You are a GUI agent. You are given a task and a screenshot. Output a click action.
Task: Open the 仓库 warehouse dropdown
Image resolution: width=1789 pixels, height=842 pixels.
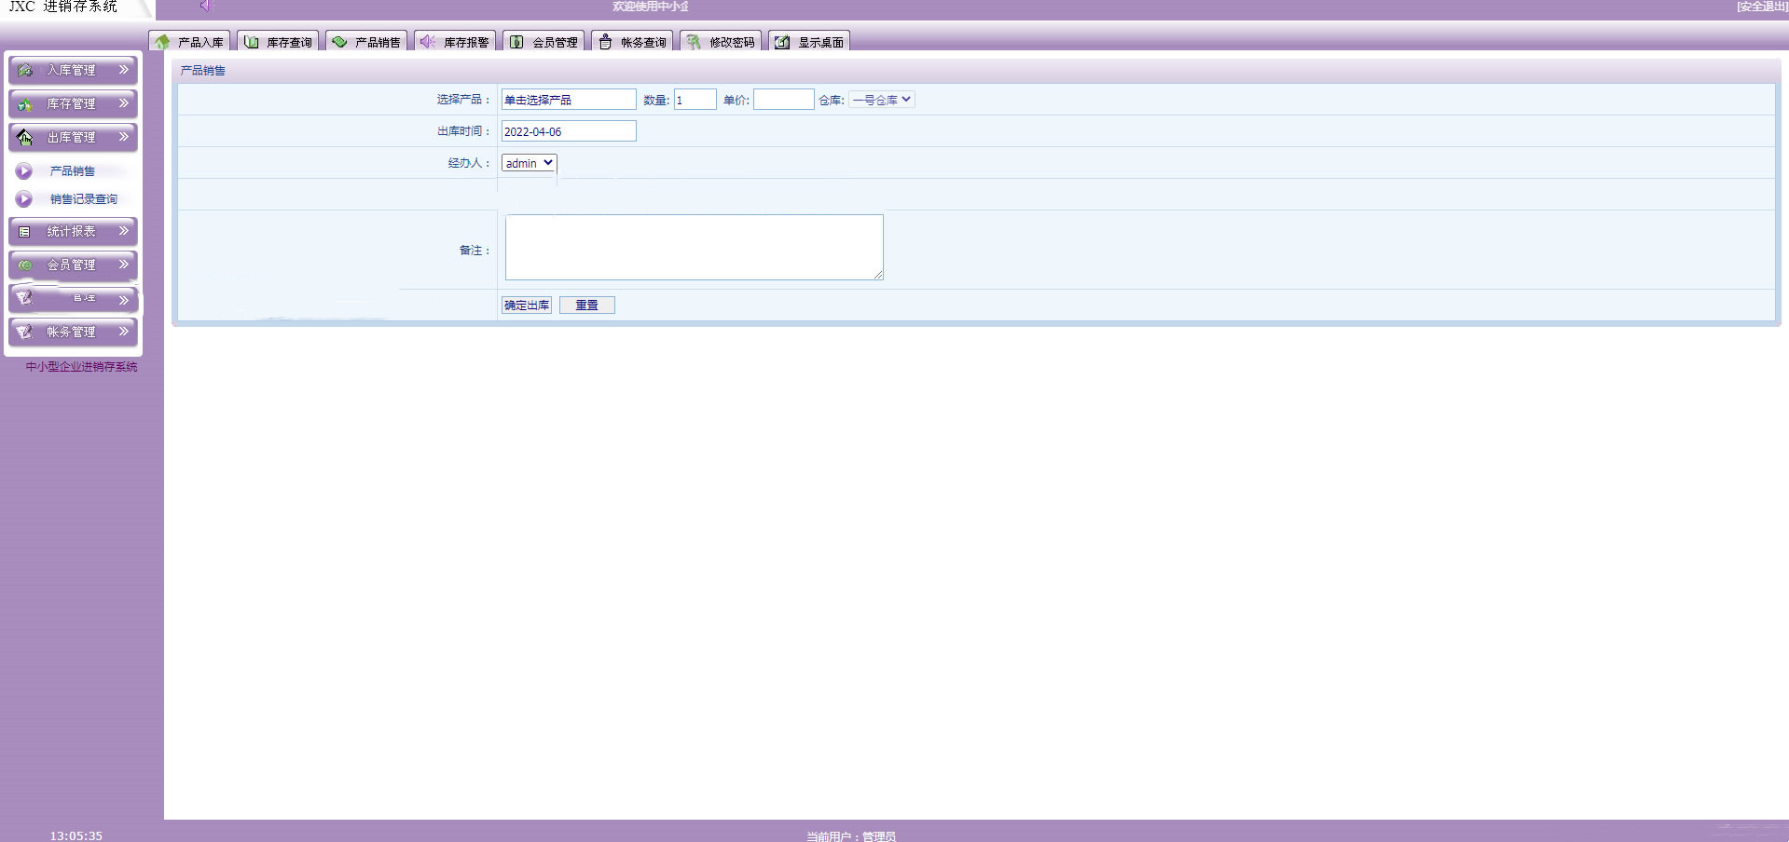click(882, 100)
